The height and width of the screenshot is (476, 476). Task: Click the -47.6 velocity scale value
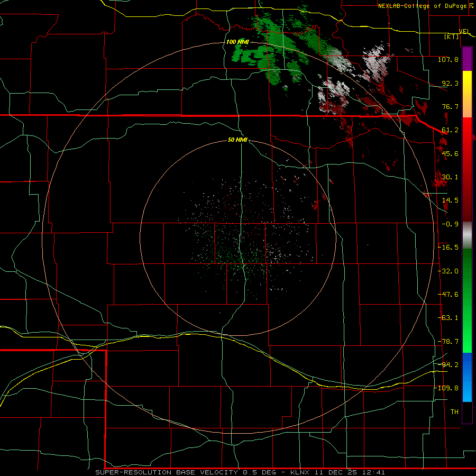tap(448, 295)
